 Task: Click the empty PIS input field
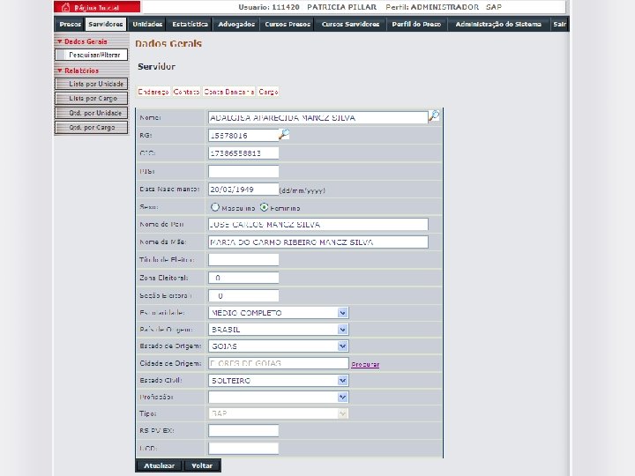(x=243, y=171)
